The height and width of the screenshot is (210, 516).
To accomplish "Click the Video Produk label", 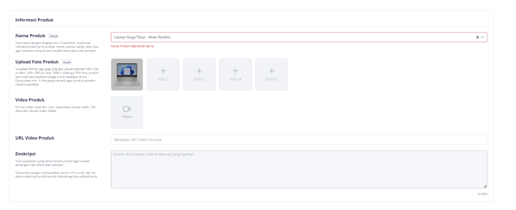I will tap(30, 100).
